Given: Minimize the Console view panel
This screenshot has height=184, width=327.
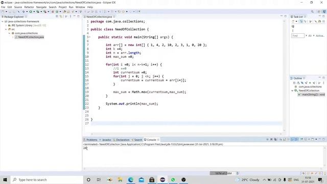Looking at the screenshot, I should 320,139.
